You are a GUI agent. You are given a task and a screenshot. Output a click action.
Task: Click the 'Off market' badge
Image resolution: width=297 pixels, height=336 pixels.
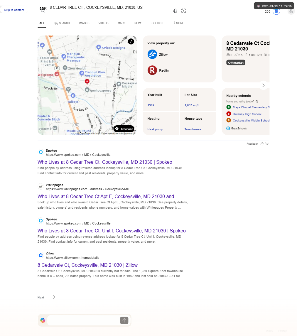236,63
